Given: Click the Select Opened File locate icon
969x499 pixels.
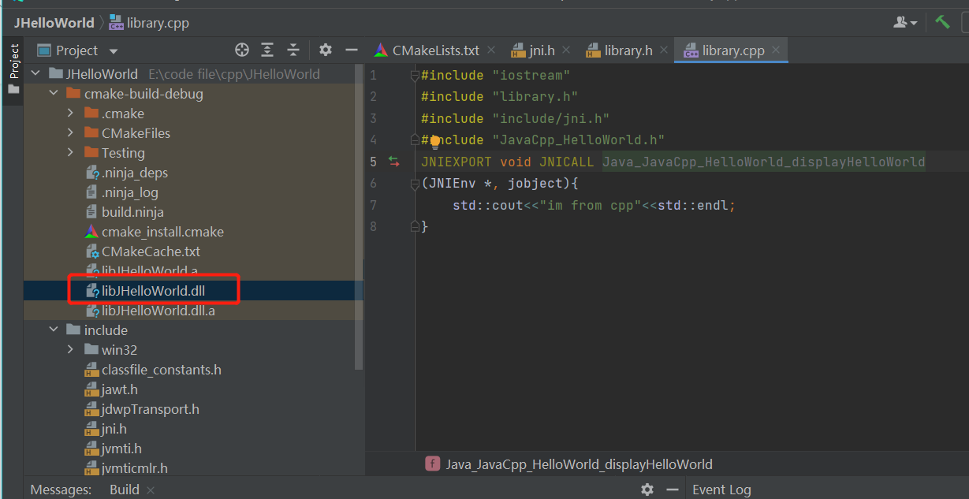Looking at the screenshot, I should pos(242,50).
